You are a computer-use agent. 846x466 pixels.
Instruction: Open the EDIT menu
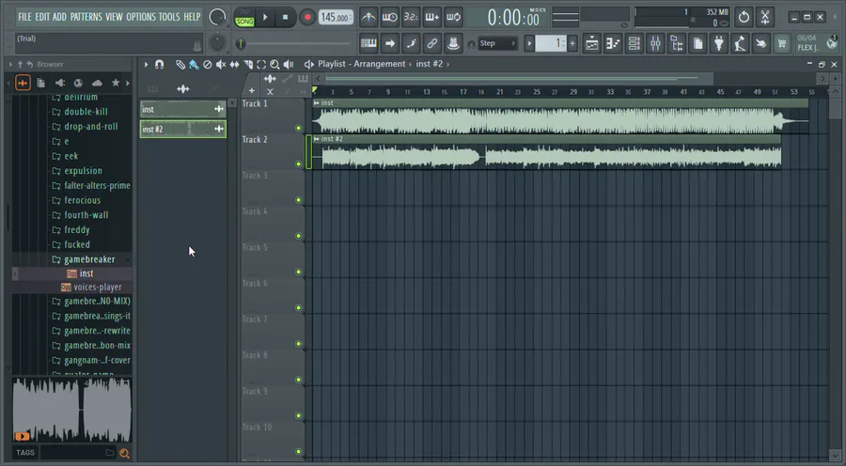42,17
